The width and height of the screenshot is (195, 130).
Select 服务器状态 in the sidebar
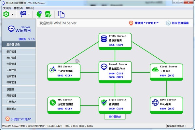tap(19, 44)
